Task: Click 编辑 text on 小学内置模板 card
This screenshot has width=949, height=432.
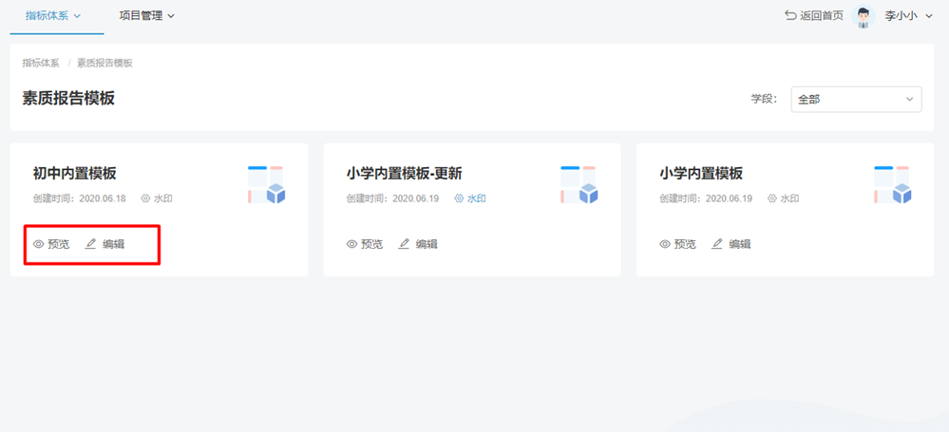Action: (x=740, y=244)
